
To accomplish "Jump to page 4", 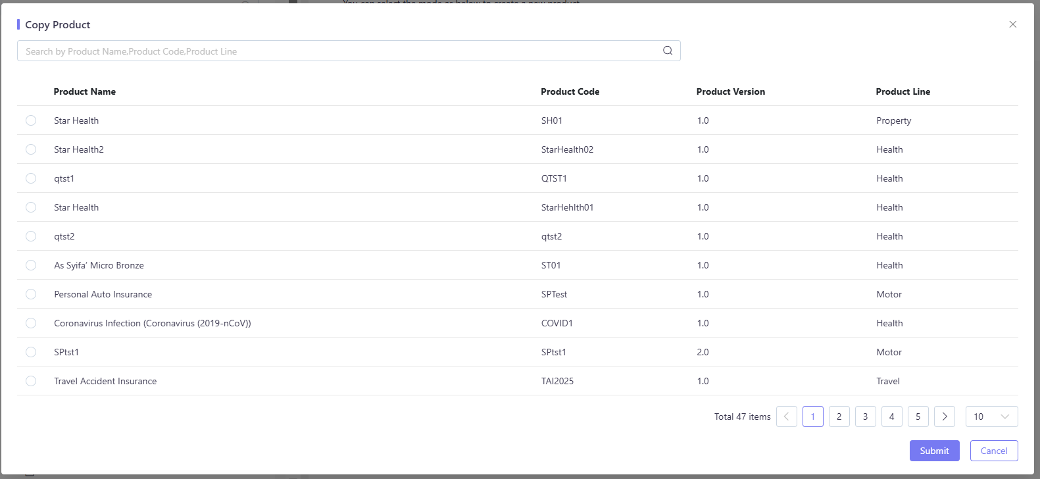I will 892,416.
